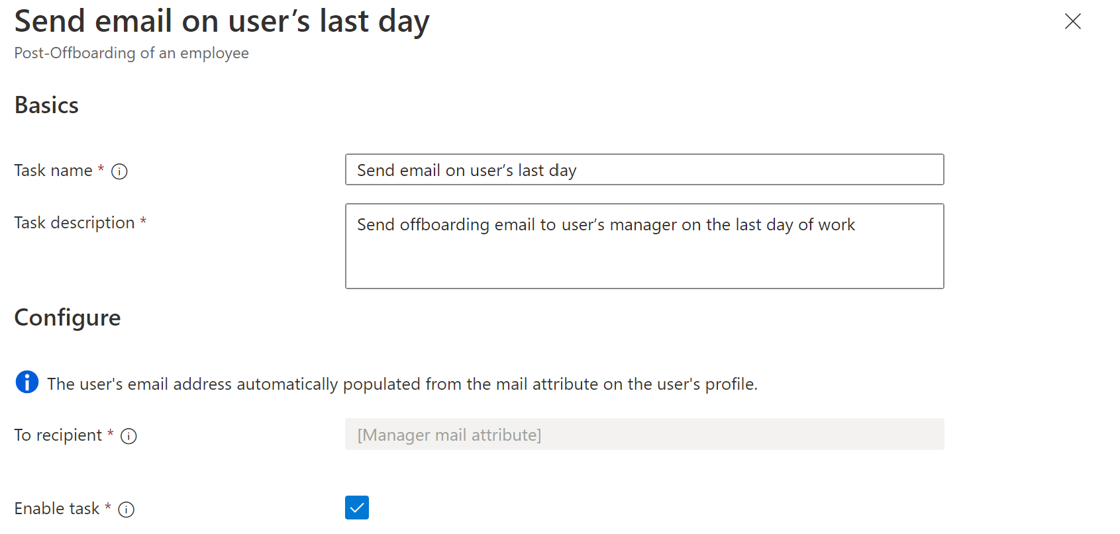1120x534 pixels.
Task: Click the Send email on user's last day title
Action: point(222,21)
